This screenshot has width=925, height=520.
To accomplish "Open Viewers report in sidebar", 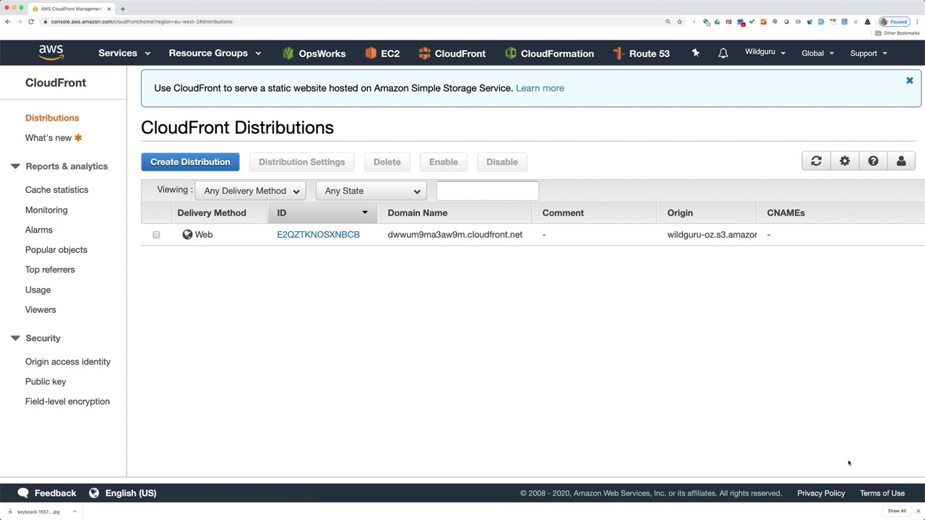I will (40, 310).
